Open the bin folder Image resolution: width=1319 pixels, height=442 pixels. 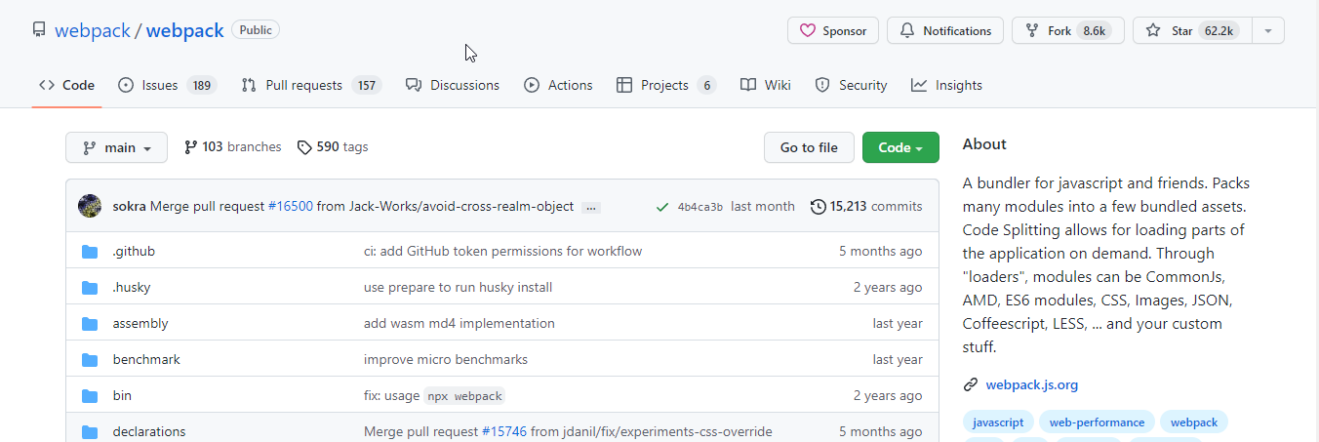coord(122,395)
